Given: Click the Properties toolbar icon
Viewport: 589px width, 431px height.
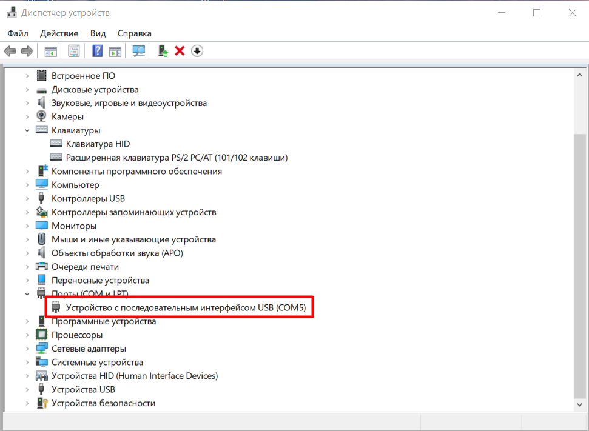Looking at the screenshot, I should pyautogui.click(x=73, y=51).
